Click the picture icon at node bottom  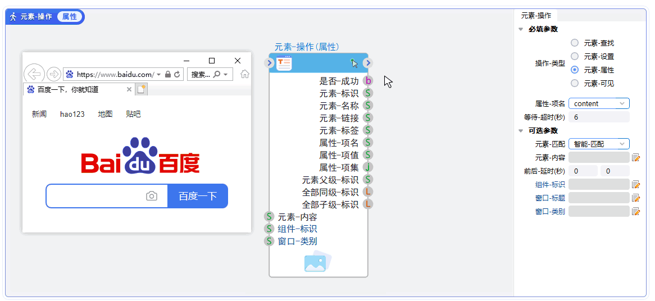point(318,261)
